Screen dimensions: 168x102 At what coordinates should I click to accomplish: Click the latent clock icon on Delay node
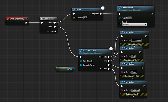pos(103,8)
